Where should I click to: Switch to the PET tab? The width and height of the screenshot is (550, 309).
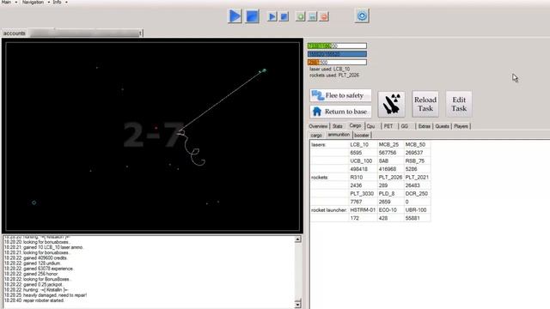coord(388,126)
